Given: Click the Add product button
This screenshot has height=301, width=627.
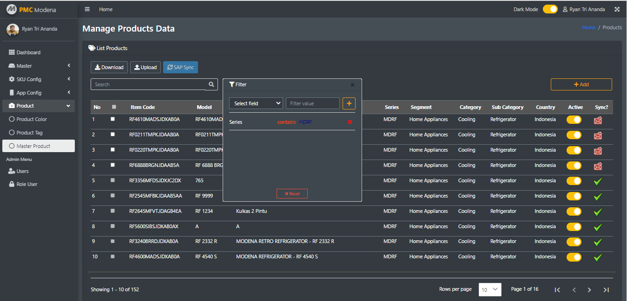Looking at the screenshot, I should [x=581, y=84].
